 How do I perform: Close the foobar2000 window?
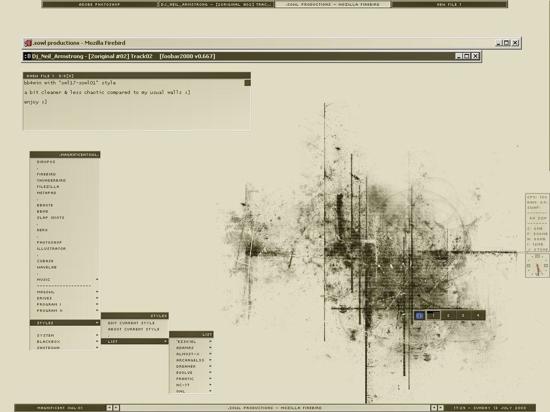(x=476, y=56)
